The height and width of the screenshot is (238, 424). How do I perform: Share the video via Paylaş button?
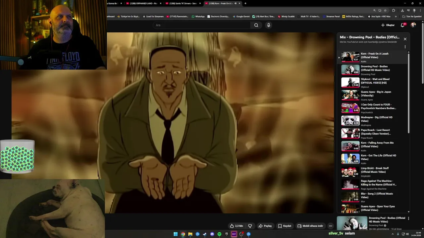[x=265, y=226]
